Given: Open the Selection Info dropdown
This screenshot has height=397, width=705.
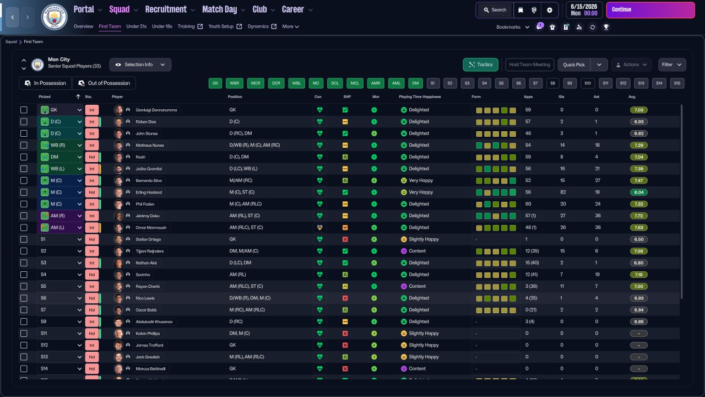Looking at the screenshot, I should [140, 65].
